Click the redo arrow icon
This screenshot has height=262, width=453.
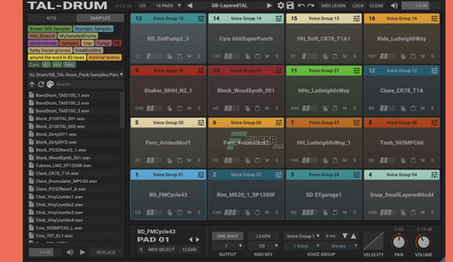coord(311,5)
